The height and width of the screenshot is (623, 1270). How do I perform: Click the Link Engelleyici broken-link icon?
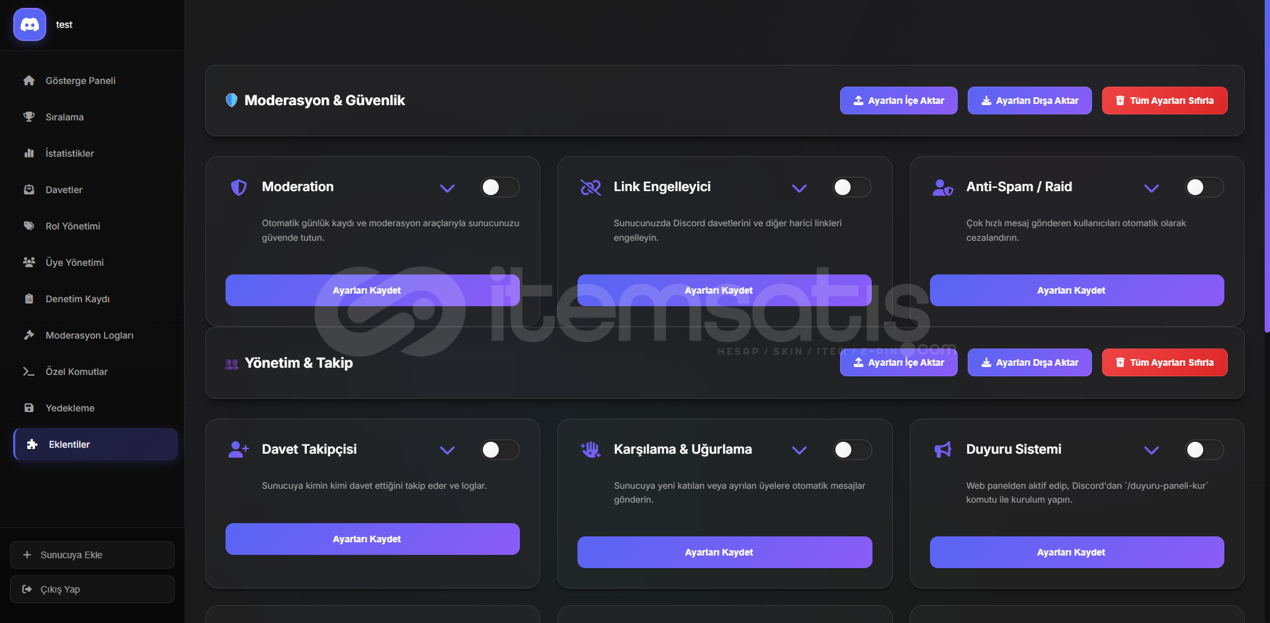tap(590, 188)
